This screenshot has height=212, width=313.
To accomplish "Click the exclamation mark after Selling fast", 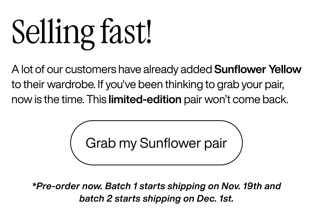I will coord(150,31).
